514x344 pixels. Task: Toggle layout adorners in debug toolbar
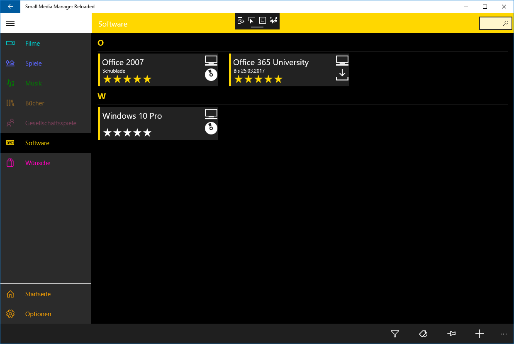[x=262, y=20]
